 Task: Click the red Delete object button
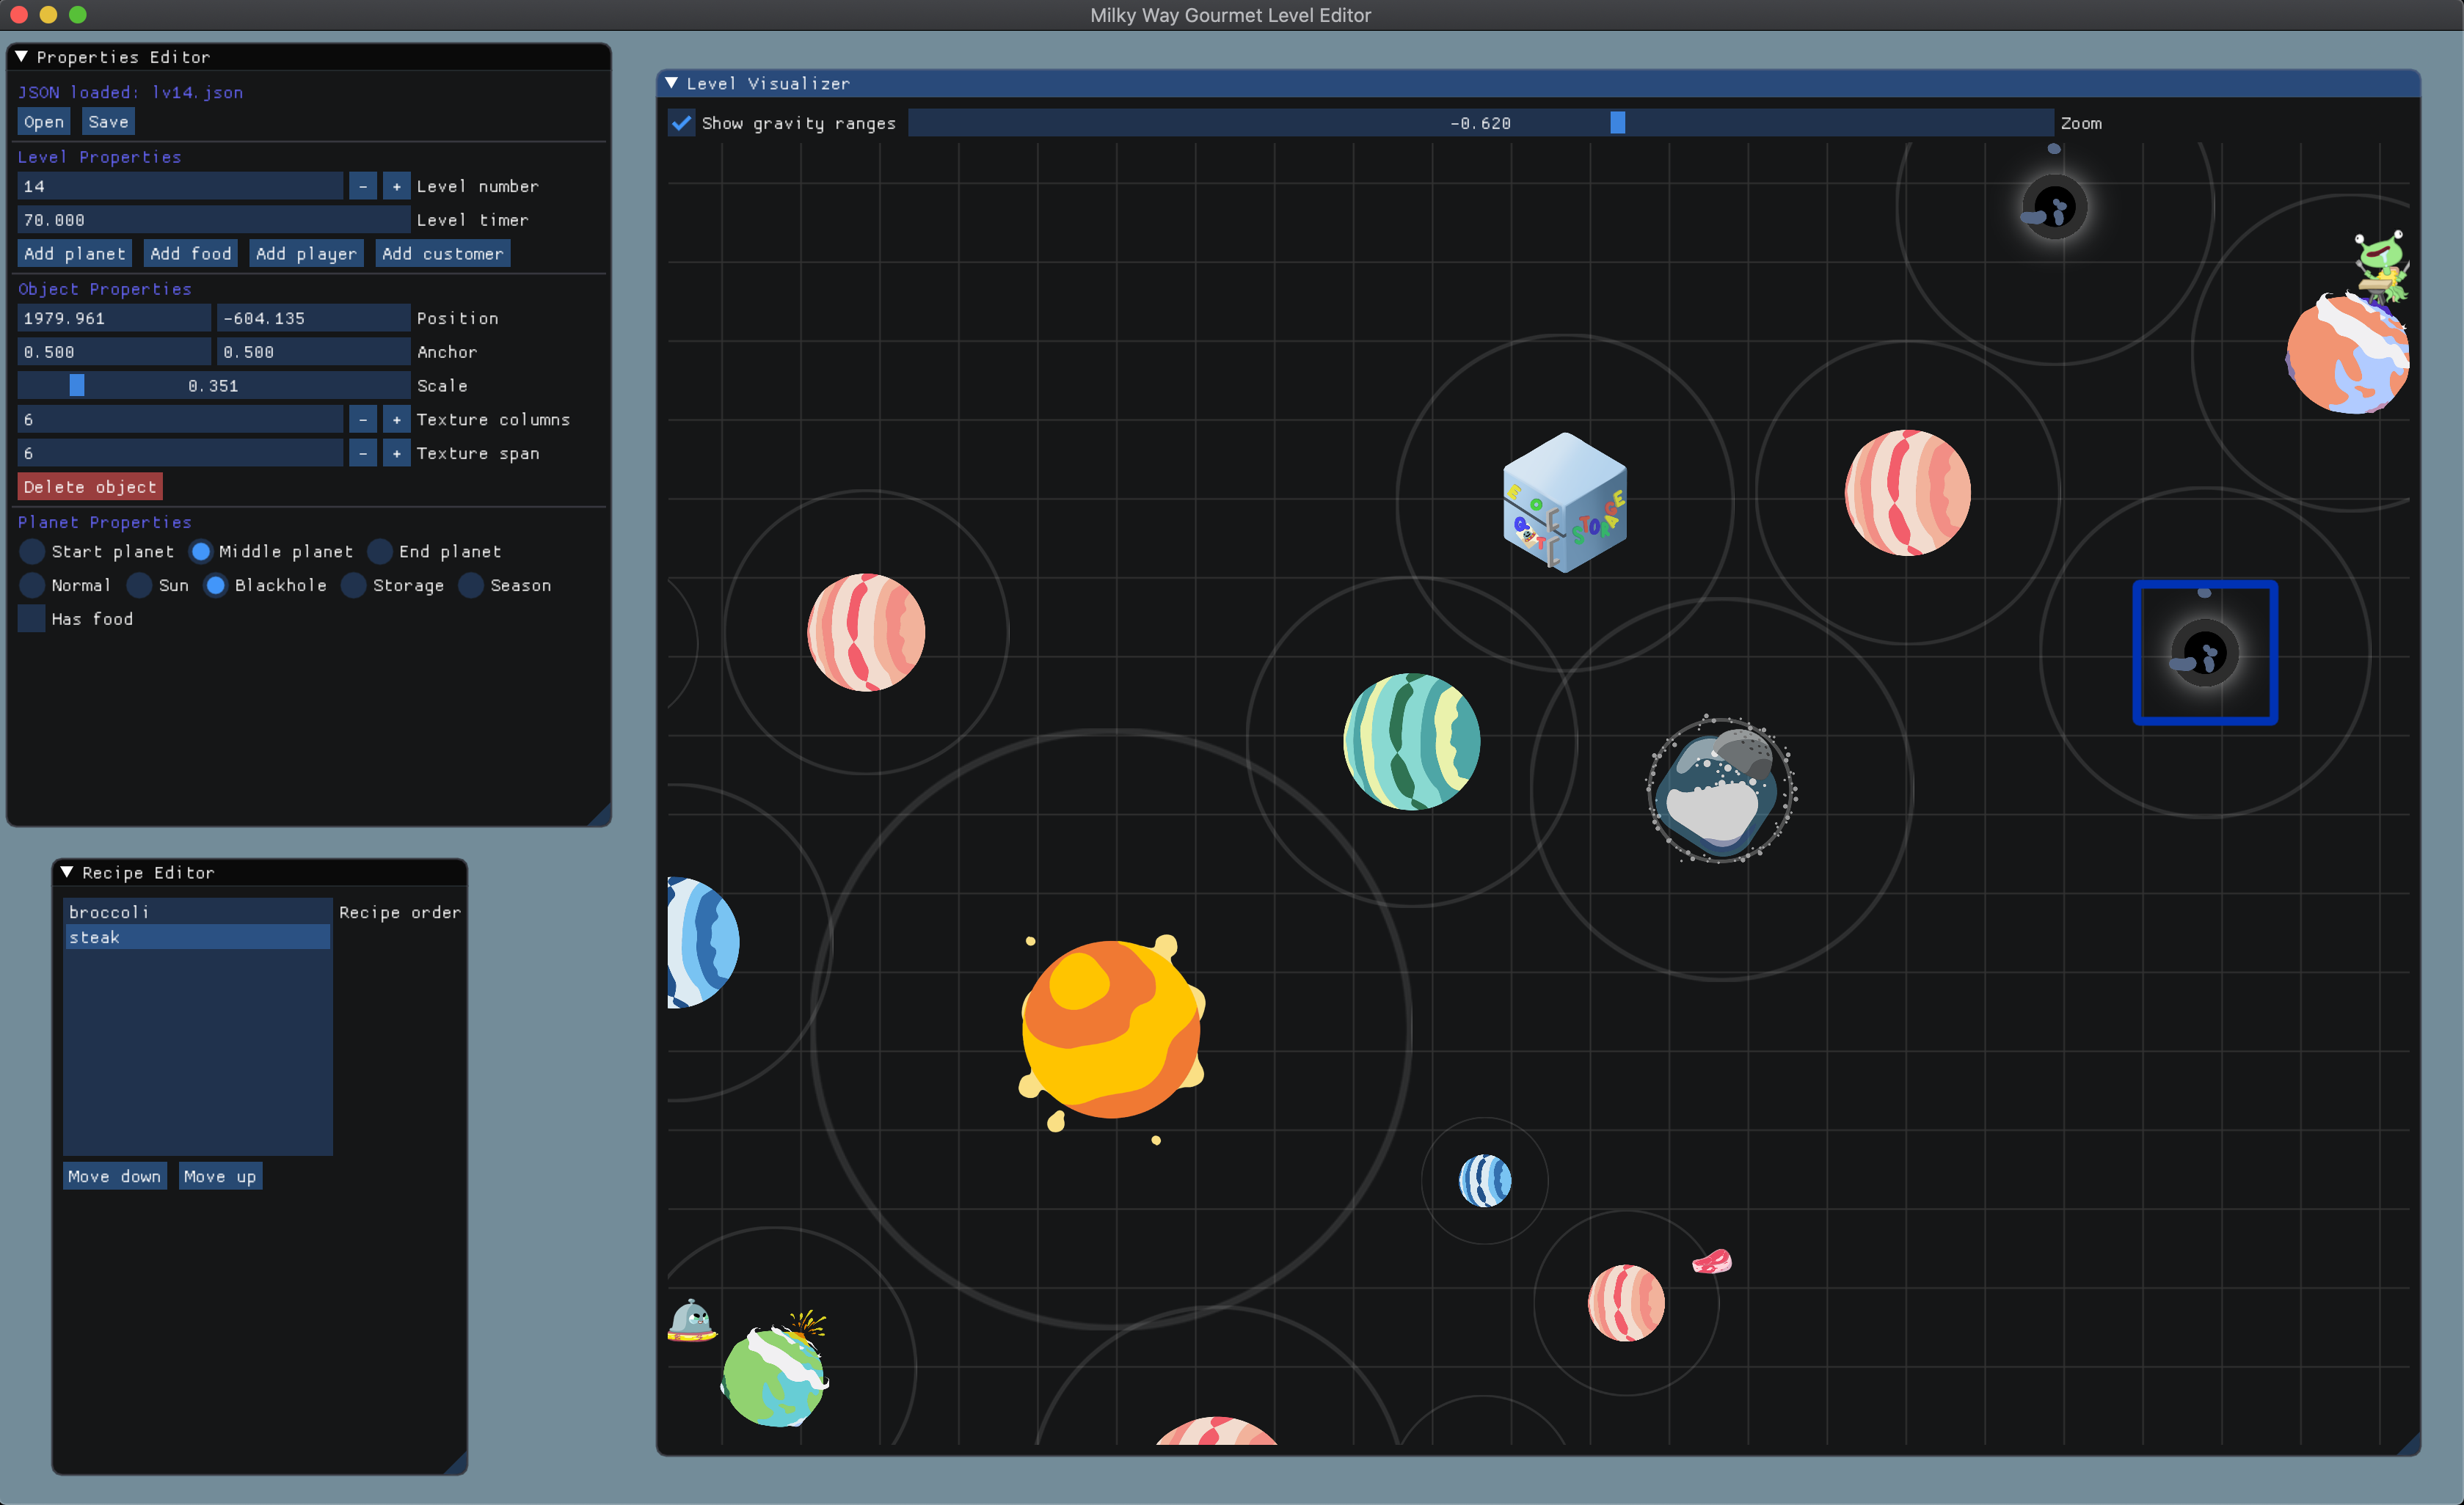coord(90,487)
